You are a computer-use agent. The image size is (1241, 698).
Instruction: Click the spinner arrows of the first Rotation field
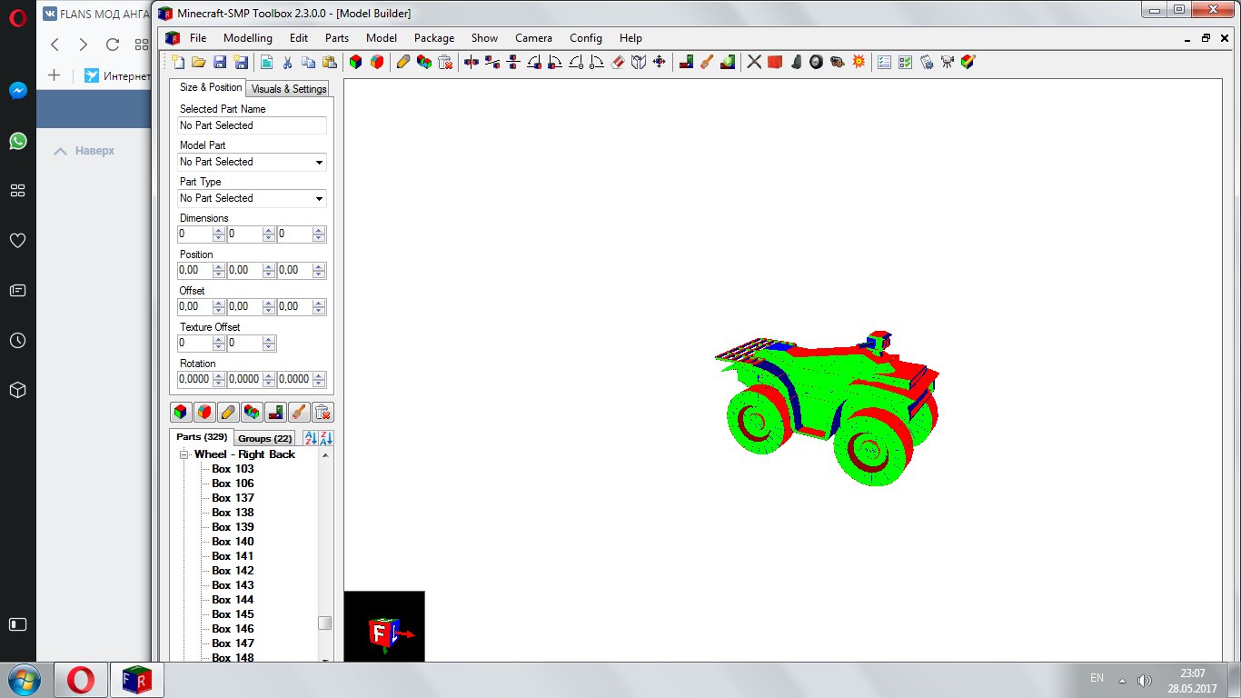(x=218, y=379)
